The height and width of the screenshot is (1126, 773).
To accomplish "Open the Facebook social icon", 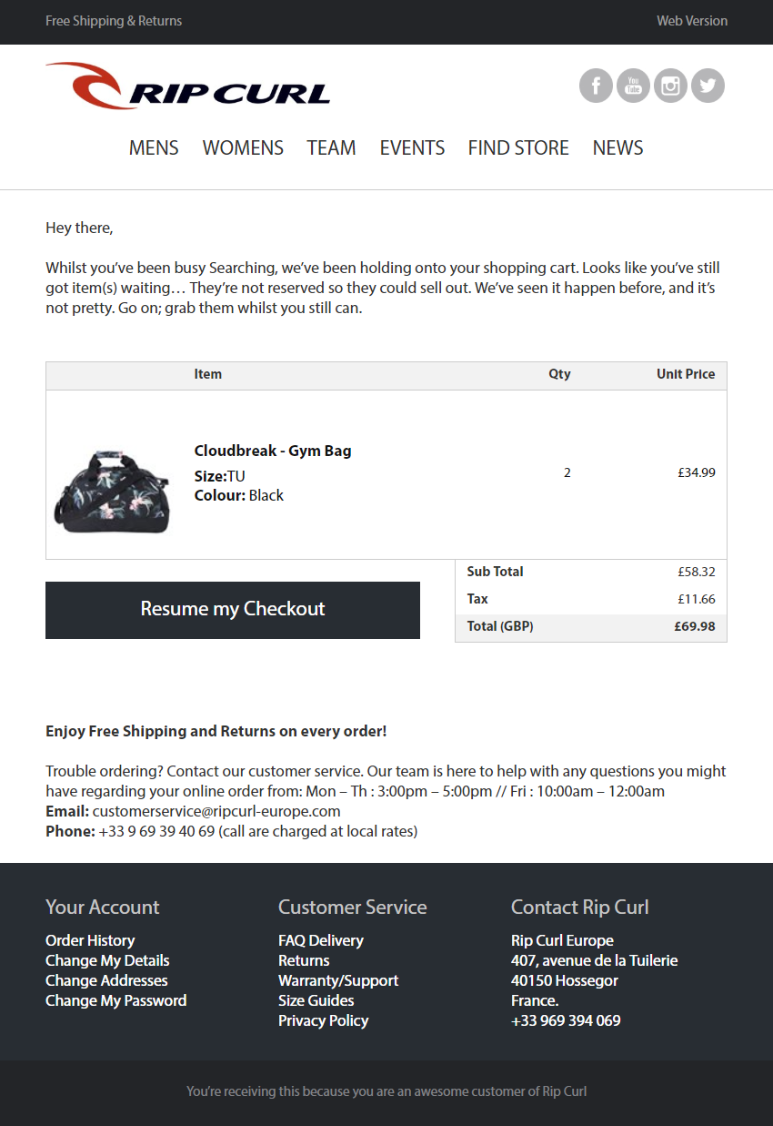I will coord(596,86).
